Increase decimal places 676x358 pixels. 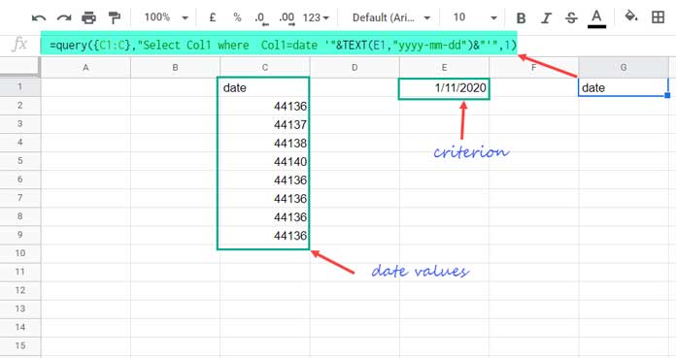(x=287, y=18)
